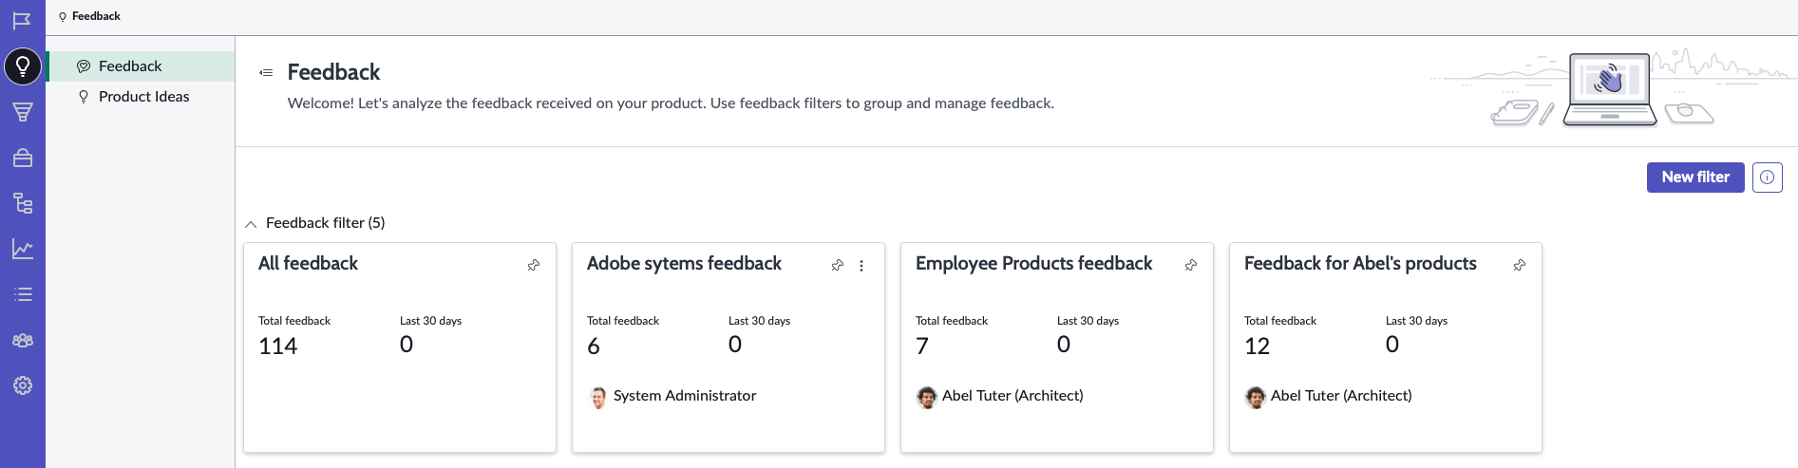1798x468 pixels.
Task: Open Feedback for Abel's products title
Action: click(1360, 264)
